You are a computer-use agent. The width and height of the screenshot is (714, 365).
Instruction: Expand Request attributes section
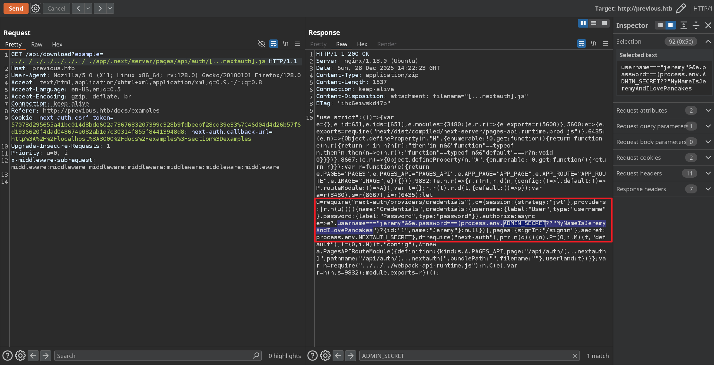(x=708, y=110)
